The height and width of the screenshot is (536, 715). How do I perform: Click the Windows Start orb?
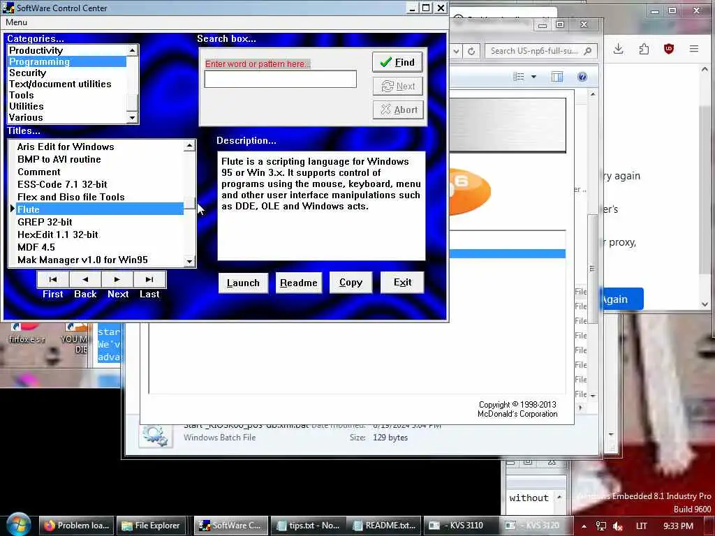tap(18, 525)
